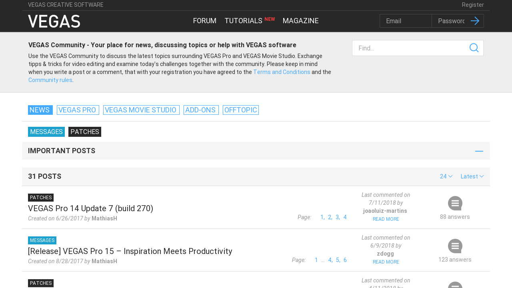Open the Latest sort dropdown
This screenshot has width=512, height=288.
pos(472,176)
